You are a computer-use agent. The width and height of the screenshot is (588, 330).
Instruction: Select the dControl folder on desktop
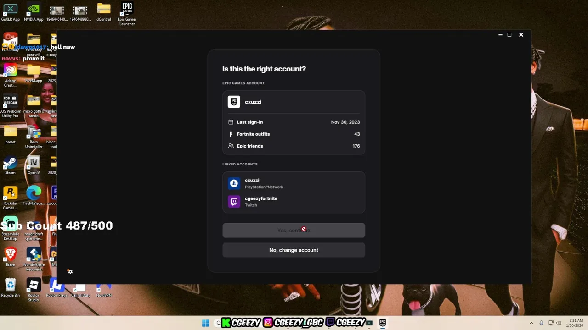tap(104, 12)
